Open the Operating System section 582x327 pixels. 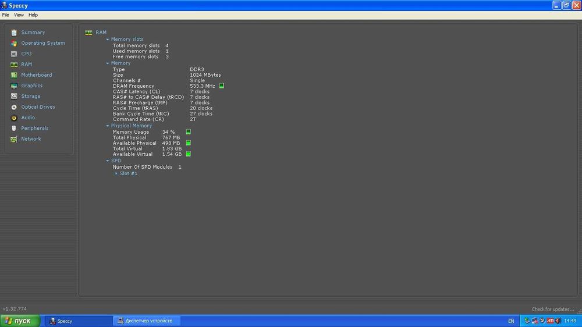[x=43, y=43]
